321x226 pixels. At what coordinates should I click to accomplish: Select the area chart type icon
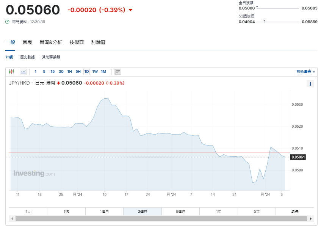[23, 71]
